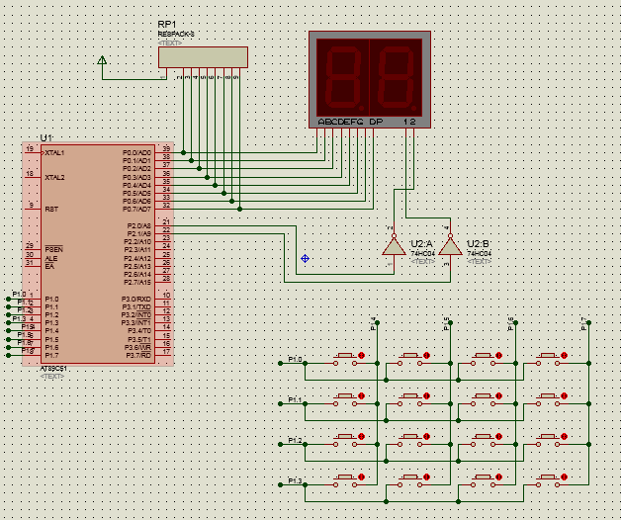
Task: Click the P1.5 column terminal at keypad top
Action: coord(450,322)
